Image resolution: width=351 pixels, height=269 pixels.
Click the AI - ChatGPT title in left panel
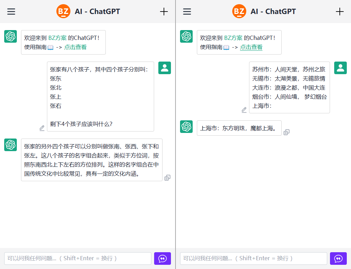97,12
